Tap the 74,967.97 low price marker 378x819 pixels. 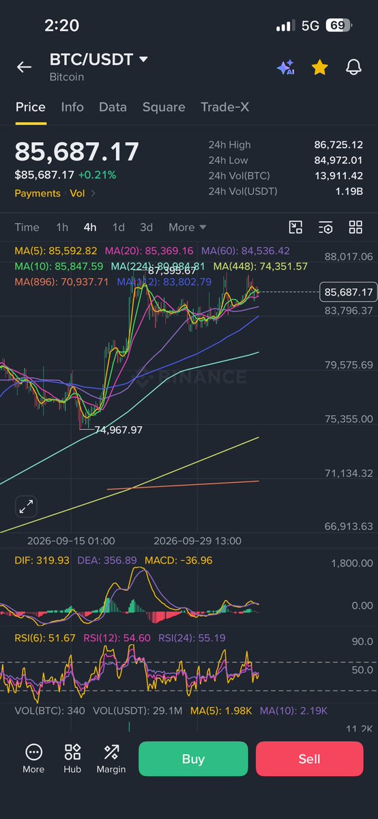click(118, 430)
